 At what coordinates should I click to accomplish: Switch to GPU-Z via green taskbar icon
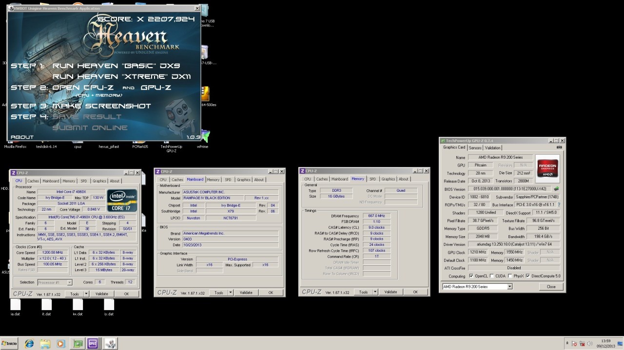coord(78,343)
